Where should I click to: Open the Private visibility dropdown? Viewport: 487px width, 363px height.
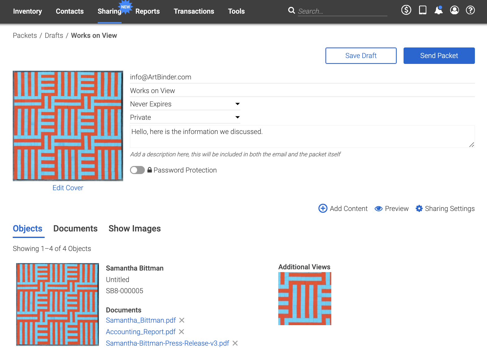point(185,117)
